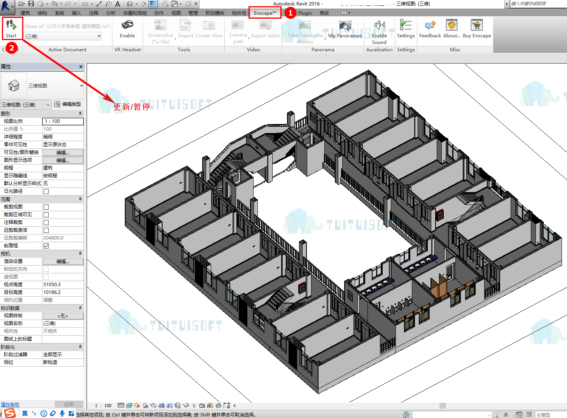The width and height of the screenshot is (567, 418).
Task: Click the Open folder icon in quick access toolbar
Action: [22, 4]
